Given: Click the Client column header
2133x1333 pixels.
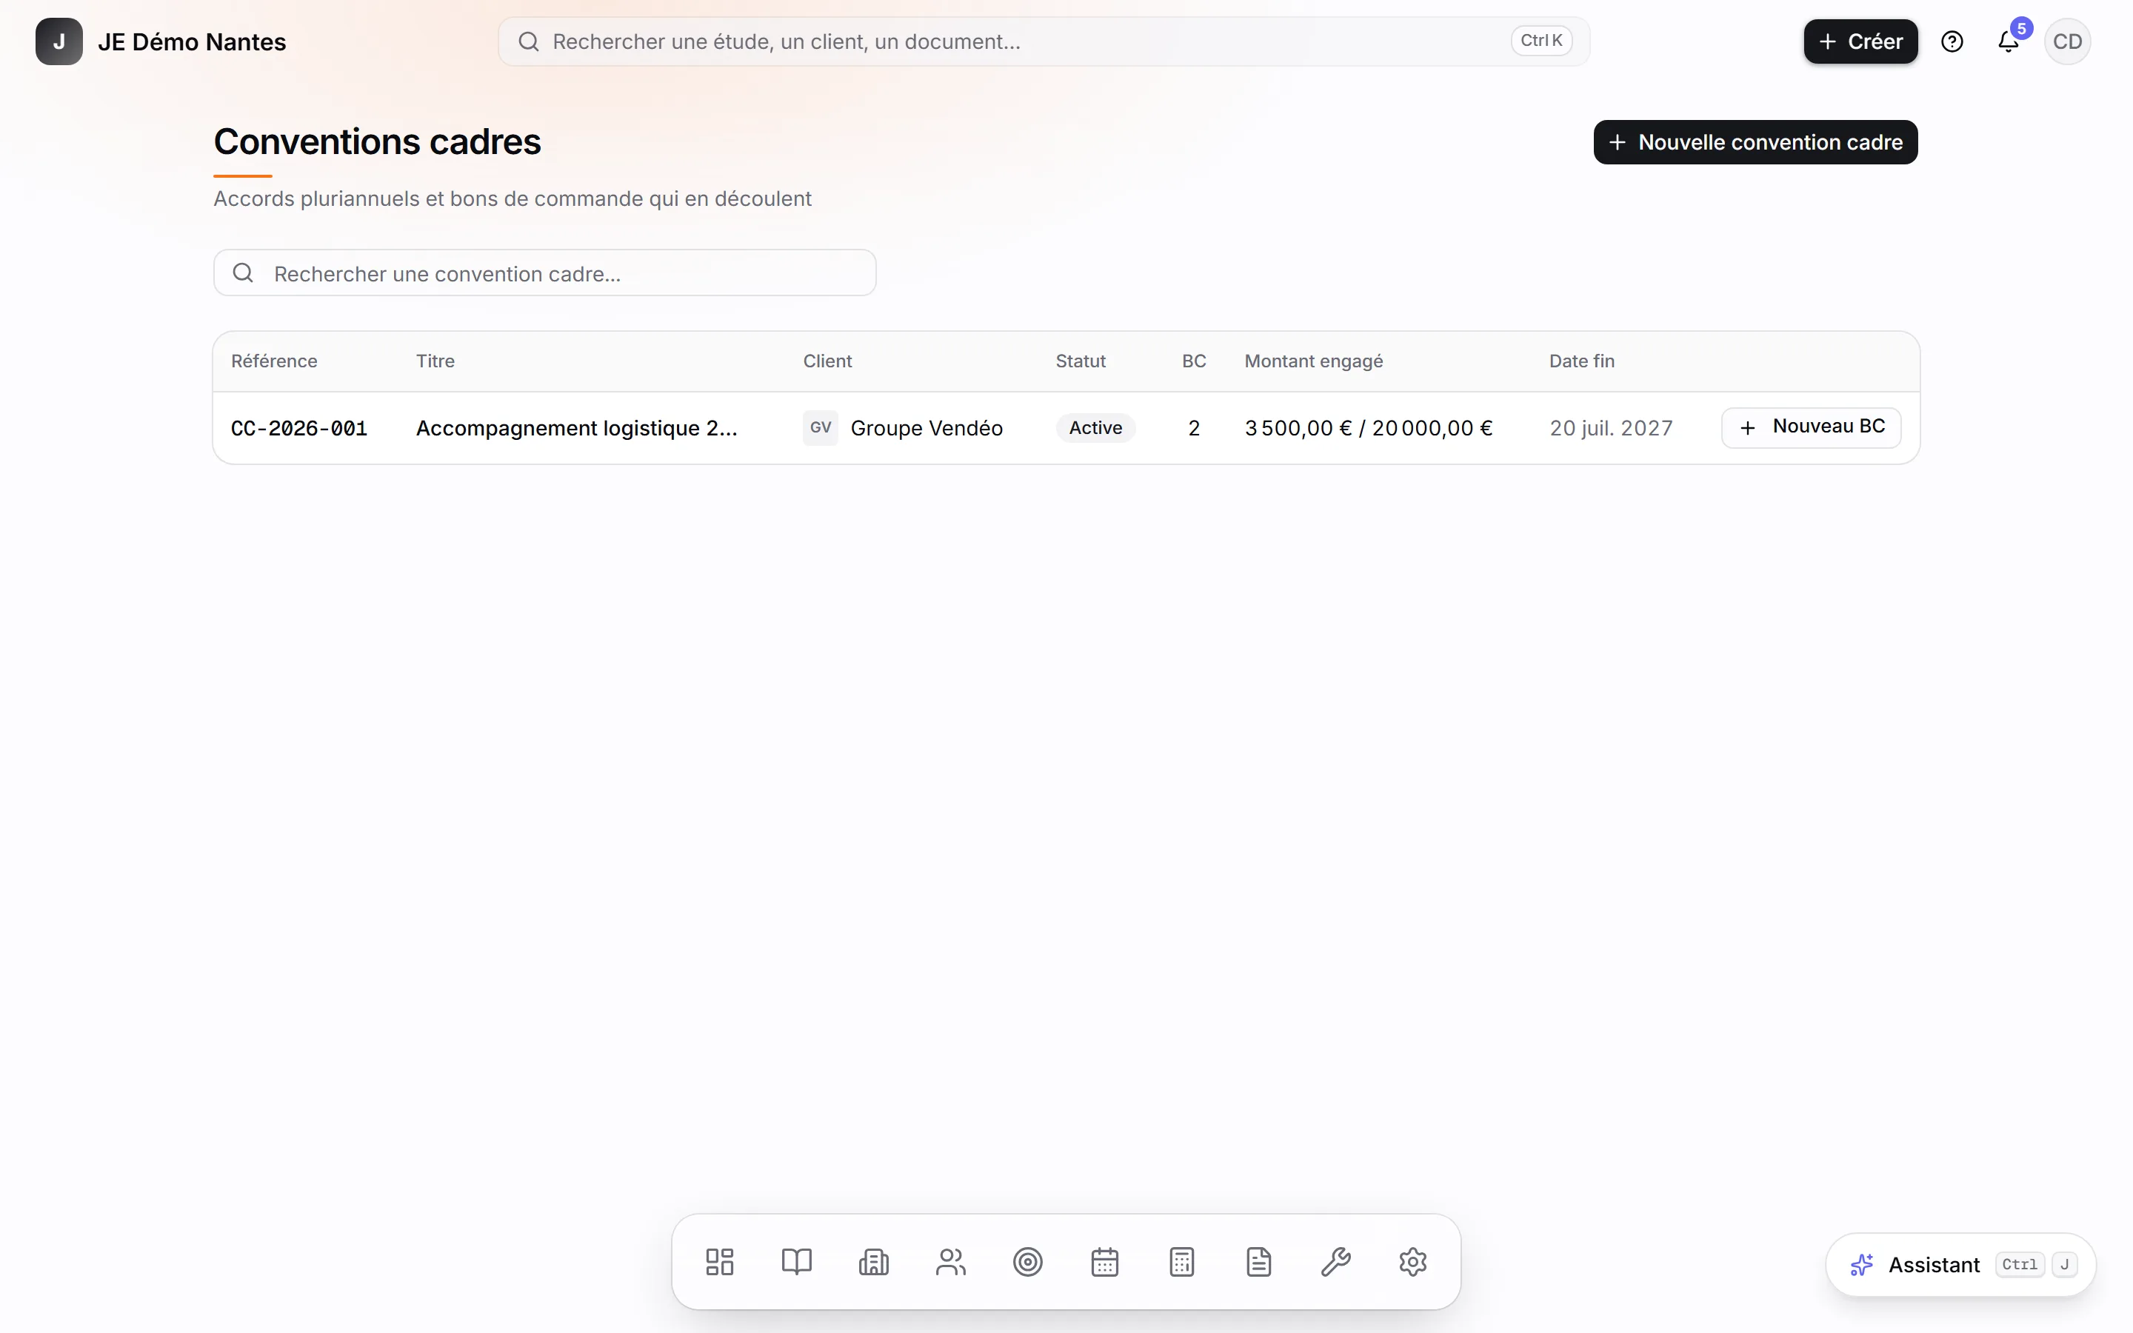Looking at the screenshot, I should 827,361.
